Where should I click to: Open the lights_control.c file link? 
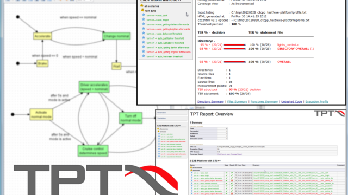pos(288,44)
